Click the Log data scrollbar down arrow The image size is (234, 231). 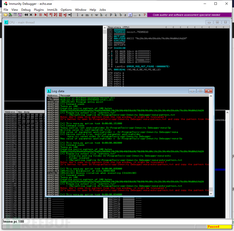211,194
